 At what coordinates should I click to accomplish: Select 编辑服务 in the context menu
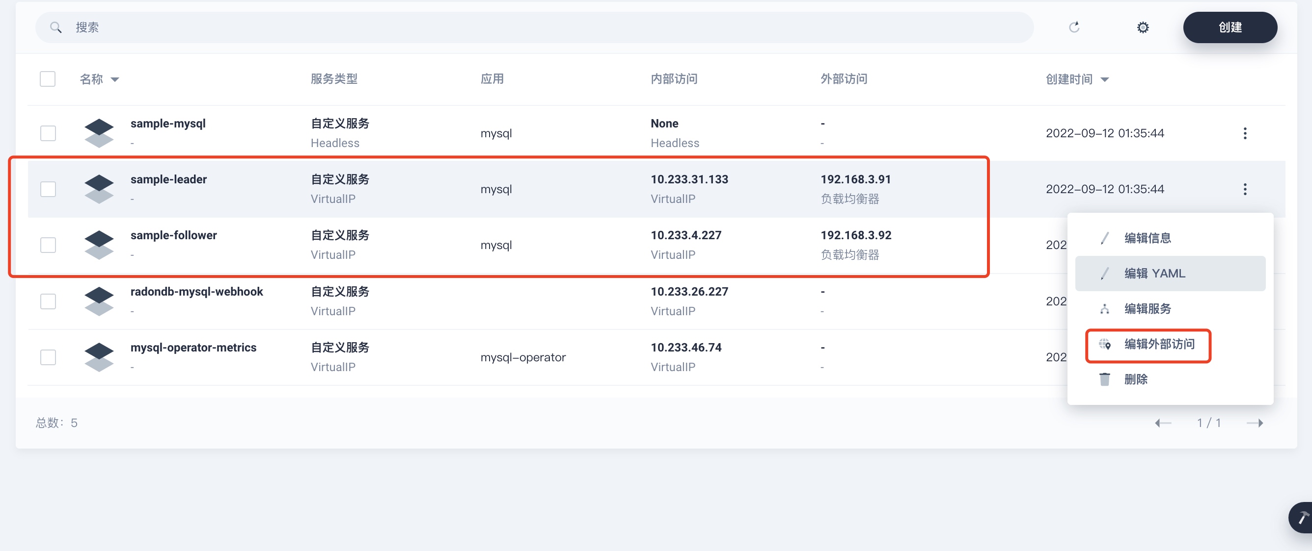pyautogui.click(x=1170, y=308)
